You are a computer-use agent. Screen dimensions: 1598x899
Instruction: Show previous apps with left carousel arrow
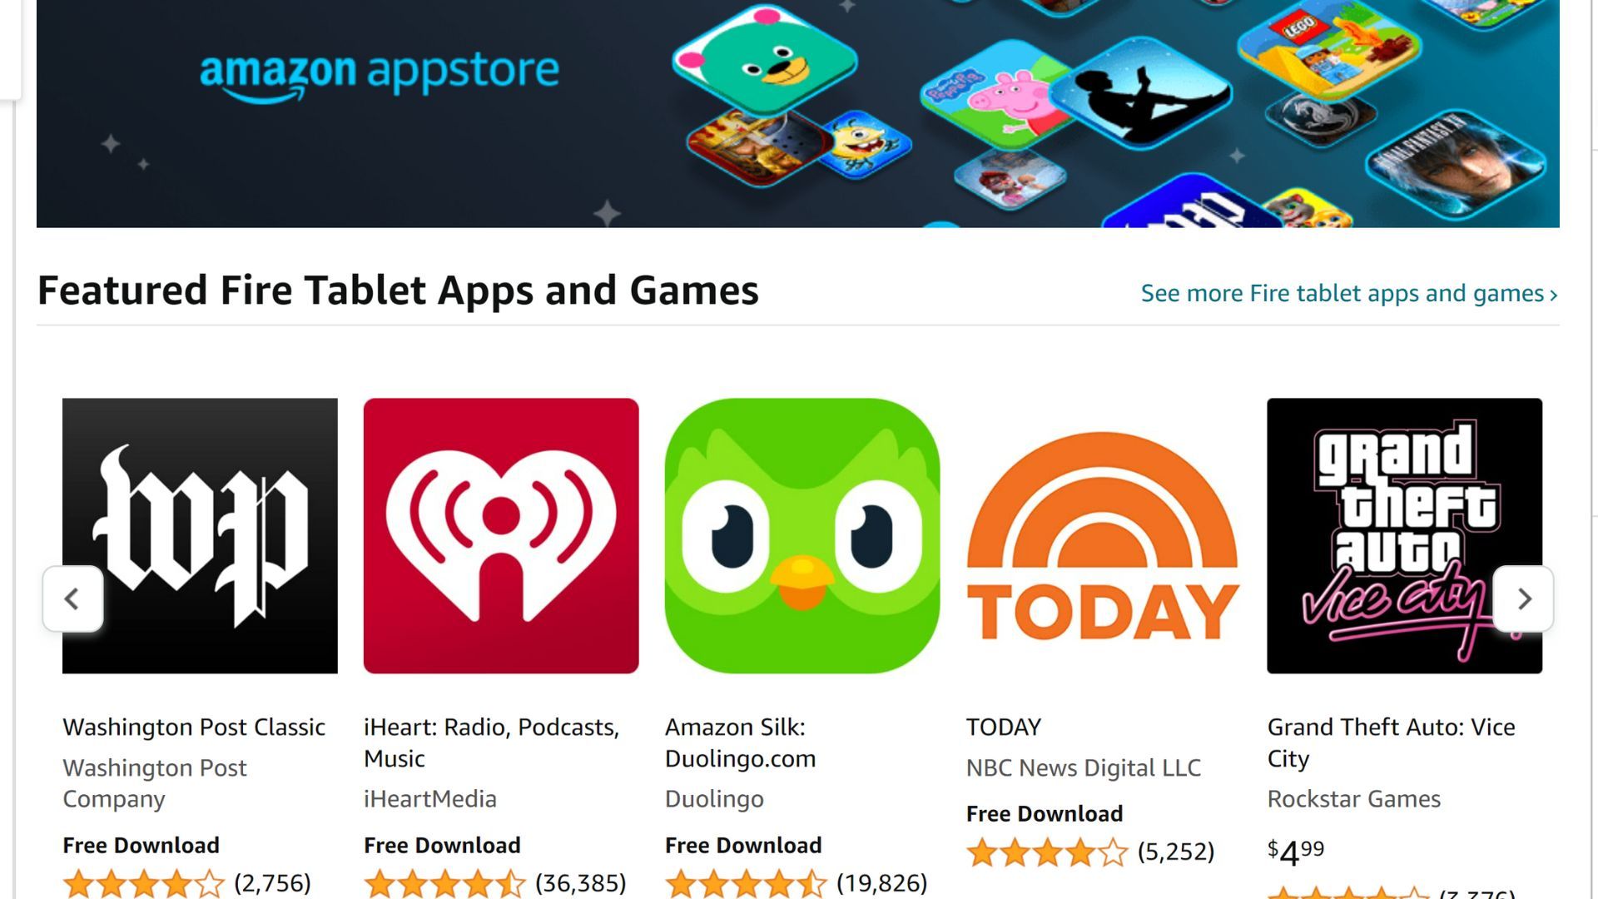pyautogui.click(x=73, y=599)
